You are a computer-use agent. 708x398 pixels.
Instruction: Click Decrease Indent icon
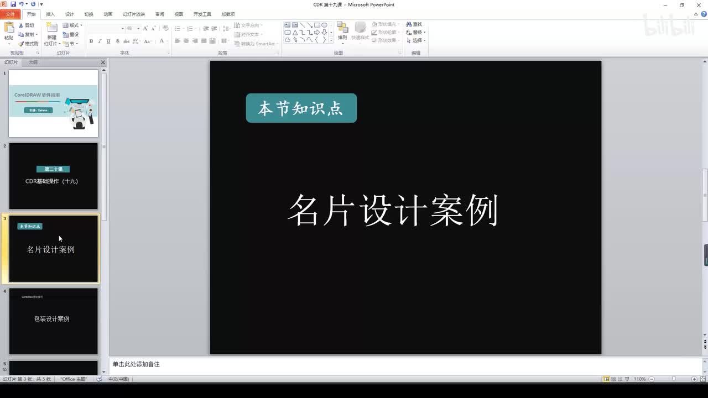[x=206, y=28]
